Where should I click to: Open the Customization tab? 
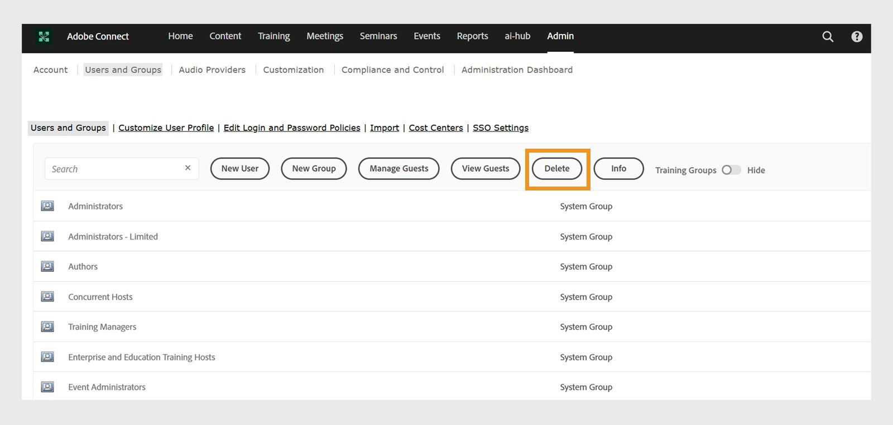point(294,70)
